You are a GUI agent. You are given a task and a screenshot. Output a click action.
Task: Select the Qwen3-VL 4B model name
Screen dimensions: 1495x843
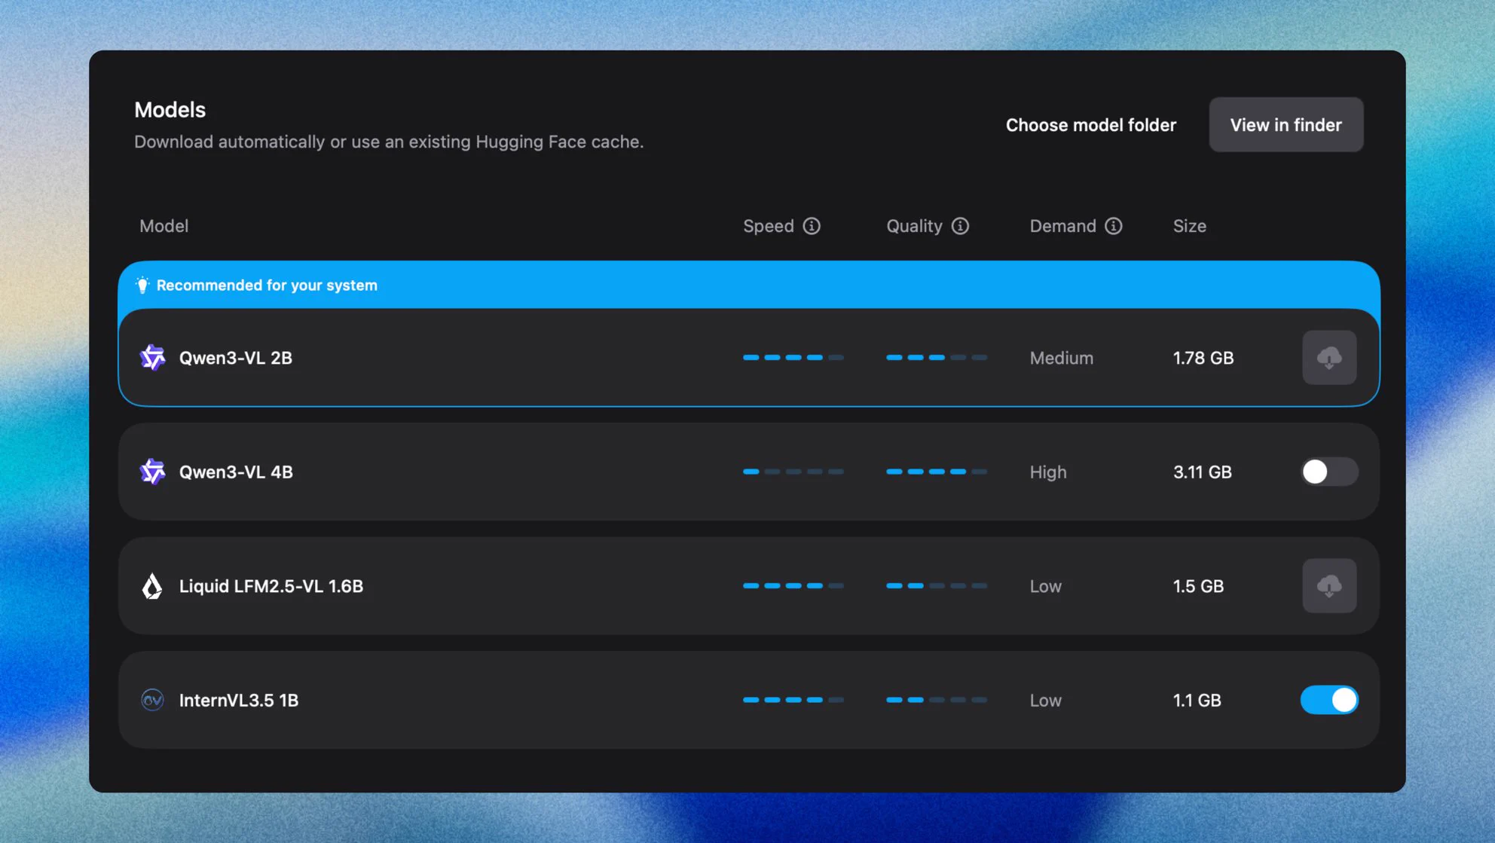(x=236, y=472)
